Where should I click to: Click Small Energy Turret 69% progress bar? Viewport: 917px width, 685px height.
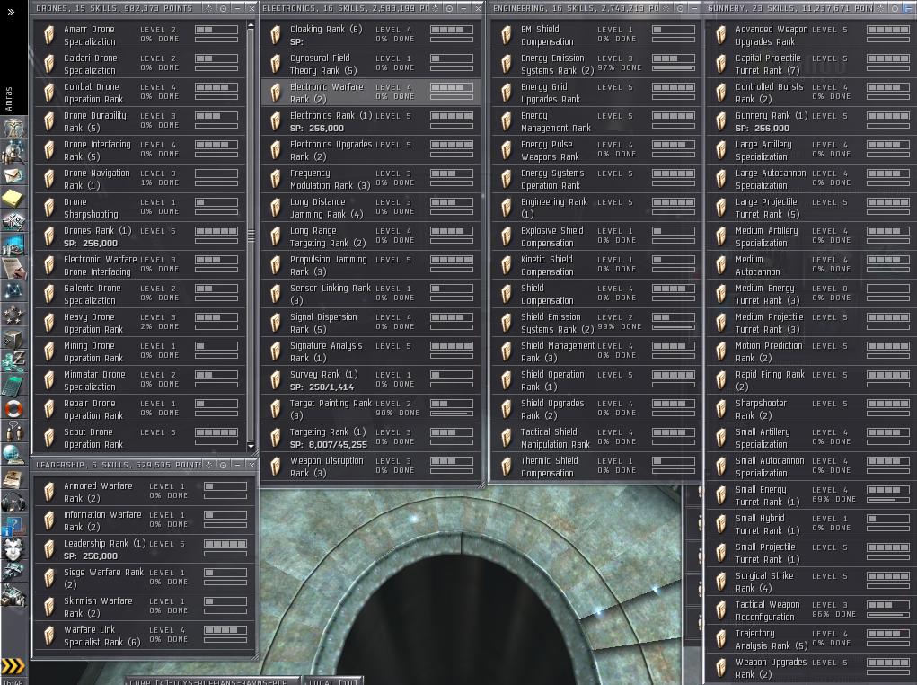(x=887, y=499)
